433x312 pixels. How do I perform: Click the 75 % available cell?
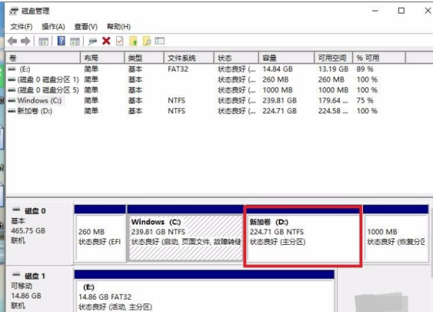364,100
